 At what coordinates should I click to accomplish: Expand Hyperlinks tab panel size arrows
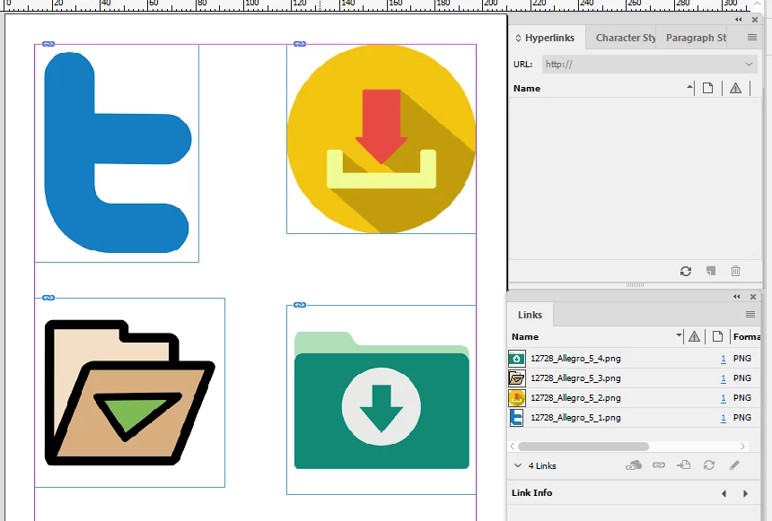[518, 38]
